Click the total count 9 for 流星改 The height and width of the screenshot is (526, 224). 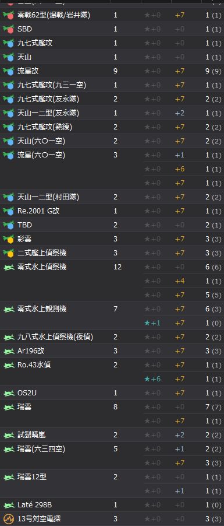point(116,71)
